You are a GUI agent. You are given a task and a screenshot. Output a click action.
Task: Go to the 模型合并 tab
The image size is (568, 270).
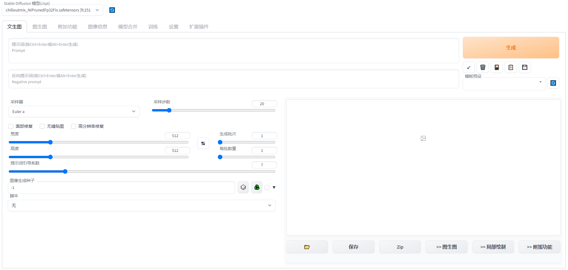[x=128, y=27]
